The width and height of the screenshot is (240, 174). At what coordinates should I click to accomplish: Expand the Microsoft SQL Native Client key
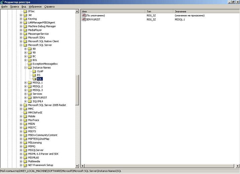tap(21, 41)
